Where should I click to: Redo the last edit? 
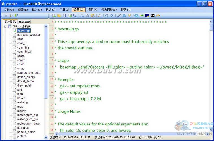112,16
